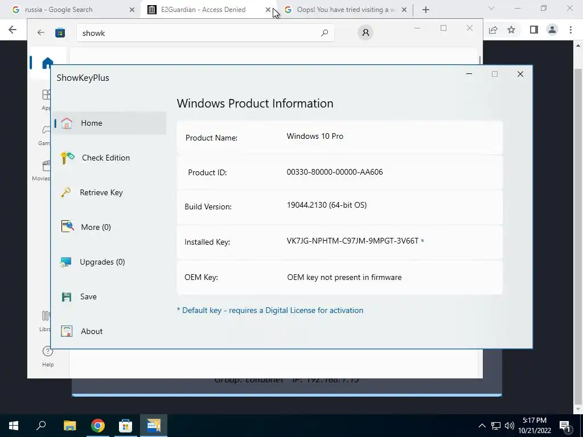Select Retrieve Key in sidebar
This screenshot has width=583, height=437.
(x=101, y=192)
